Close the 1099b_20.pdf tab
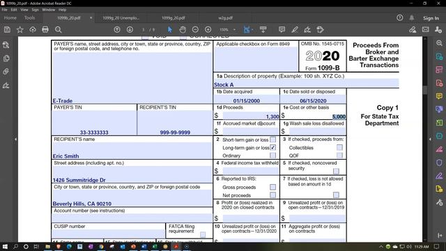446x251 pixels. pos(91,18)
